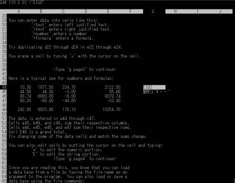
Task: Click the column total 178.10
Action: click(x=69, y=110)
